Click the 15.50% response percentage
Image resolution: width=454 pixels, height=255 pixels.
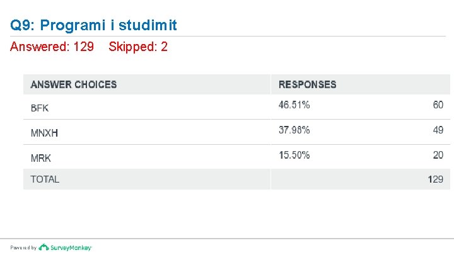pyautogui.click(x=294, y=155)
